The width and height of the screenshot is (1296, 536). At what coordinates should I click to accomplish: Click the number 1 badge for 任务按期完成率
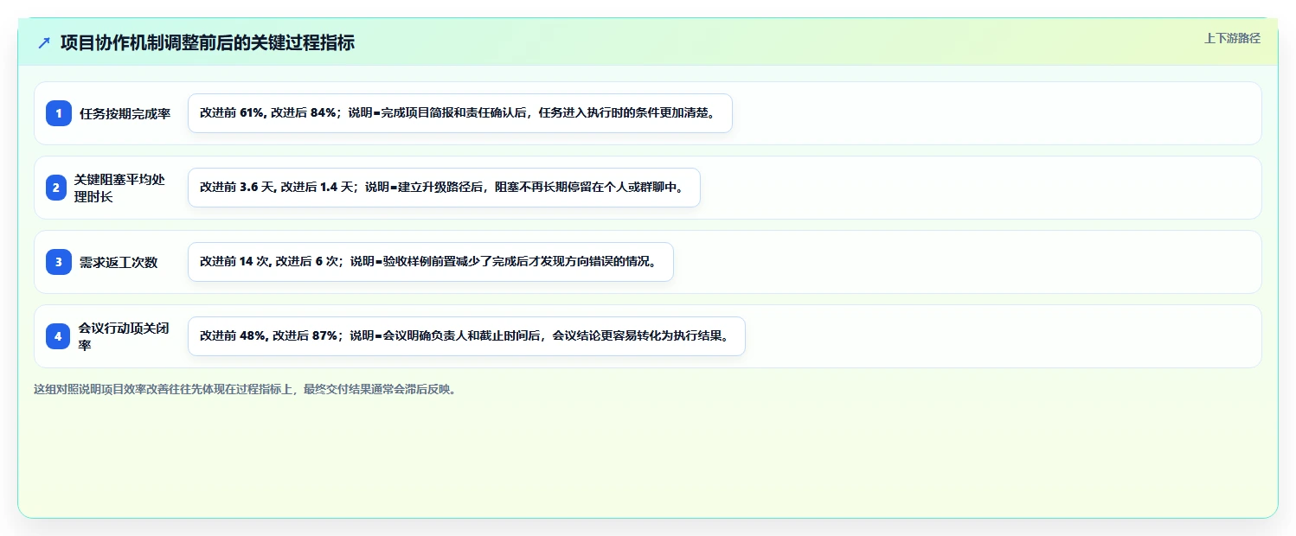coord(59,113)
